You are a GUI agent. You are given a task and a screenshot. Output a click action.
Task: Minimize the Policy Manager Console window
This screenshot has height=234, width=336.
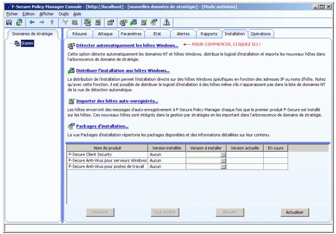316,7
